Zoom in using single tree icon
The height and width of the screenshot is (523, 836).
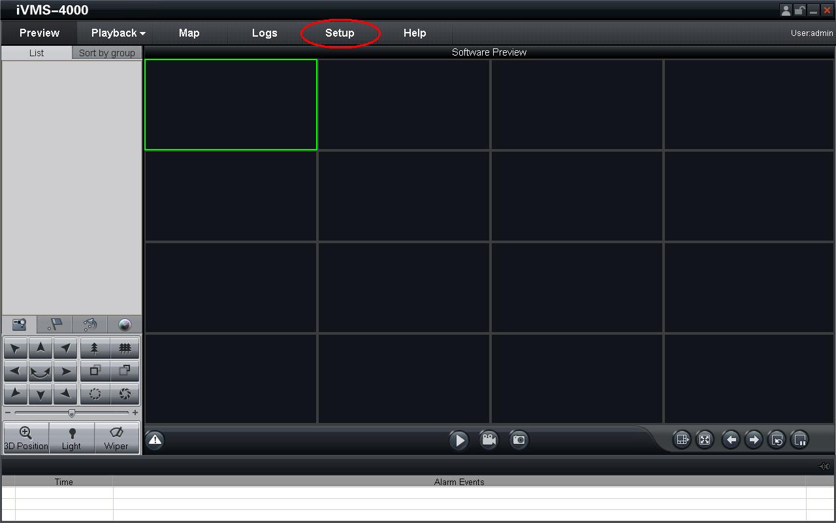tap(95, 348)
